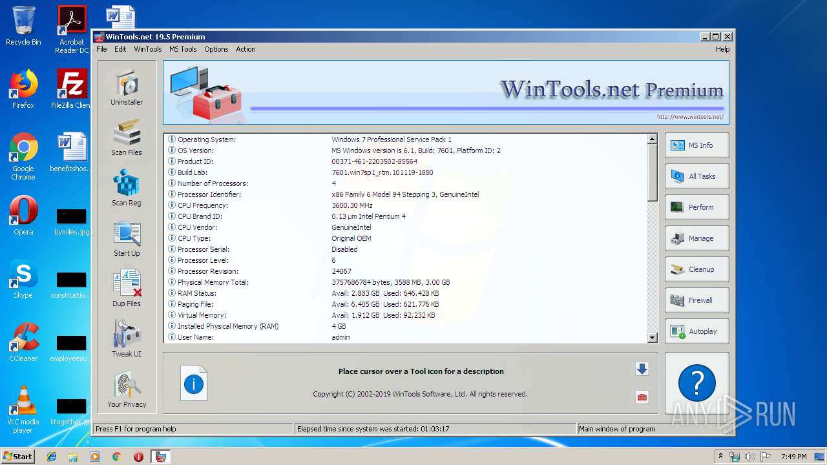Open the Skype desktop shortcut

click(23, 279)
